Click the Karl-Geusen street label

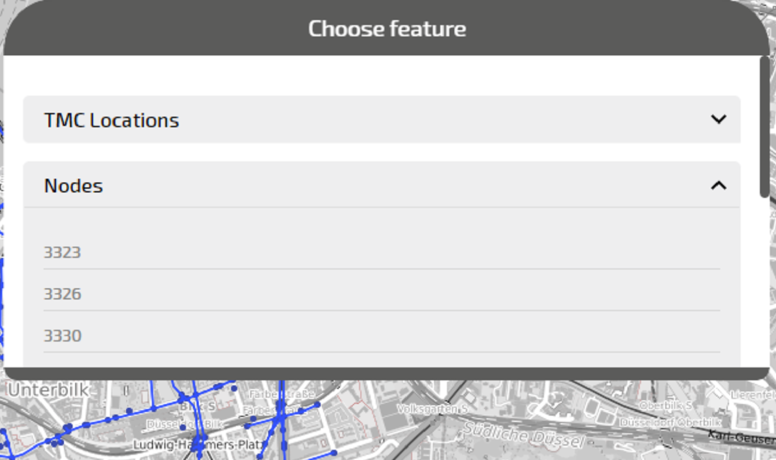[x=741, y=437]
